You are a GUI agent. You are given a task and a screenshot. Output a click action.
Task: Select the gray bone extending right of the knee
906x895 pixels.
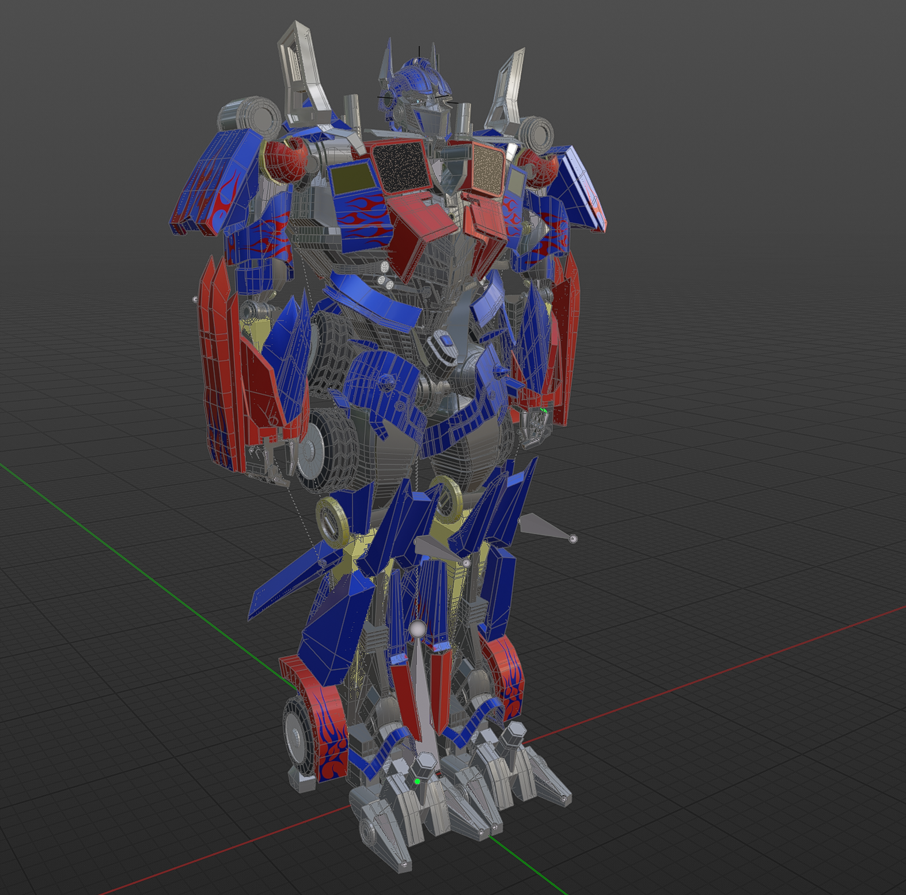[x=545, y=528]
